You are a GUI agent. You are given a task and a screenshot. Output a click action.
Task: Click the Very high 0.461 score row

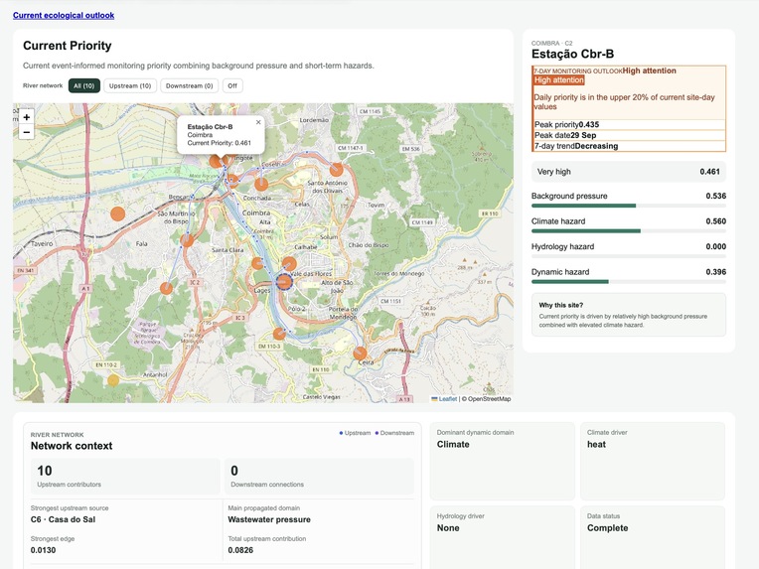629,171
